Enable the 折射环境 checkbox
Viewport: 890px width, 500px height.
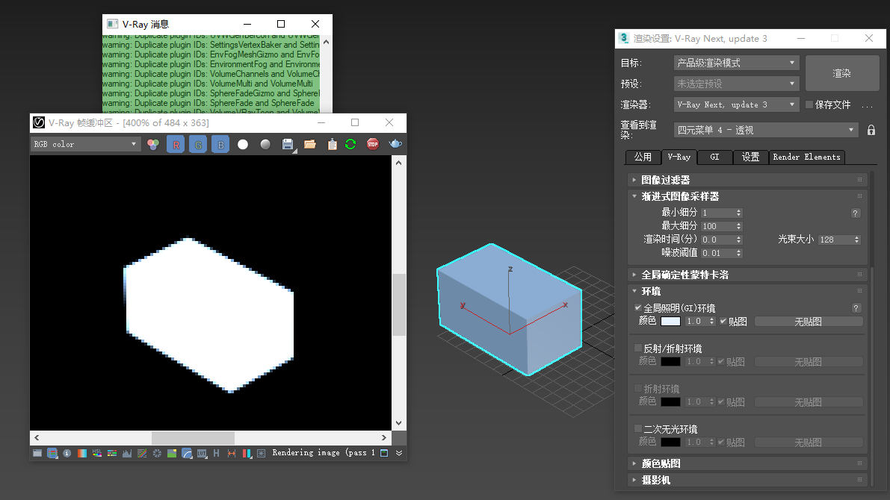638,388
